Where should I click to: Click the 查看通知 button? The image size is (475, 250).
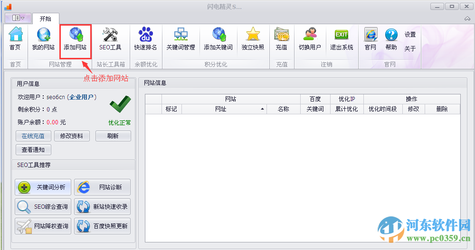click(x=33, y=149)
